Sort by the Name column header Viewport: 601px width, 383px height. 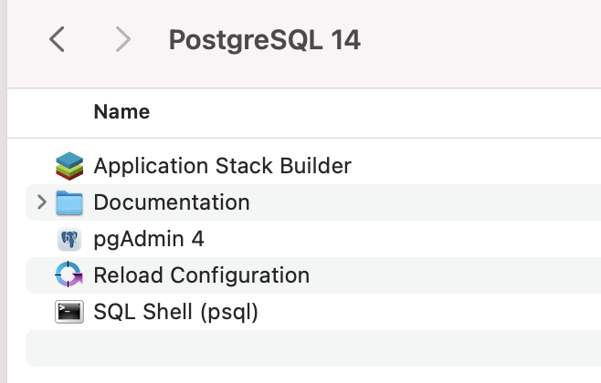click(121, 112)
